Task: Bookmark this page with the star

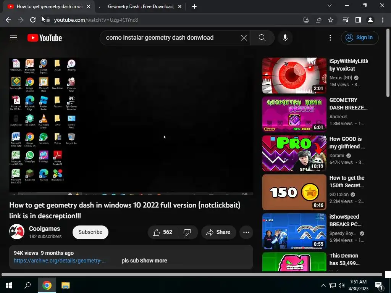Action: tap(331, 20)
